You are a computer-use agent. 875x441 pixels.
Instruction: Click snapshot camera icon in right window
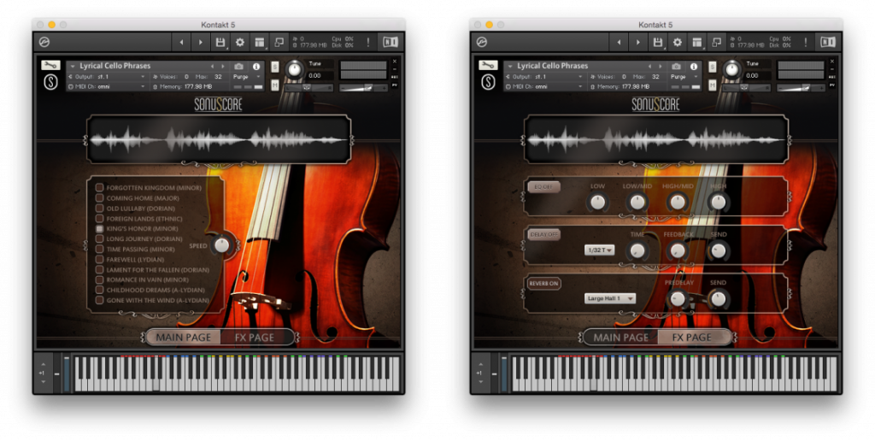tap(677, 66)
